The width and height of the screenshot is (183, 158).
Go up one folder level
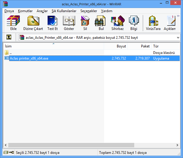click(x=9, y=37)
